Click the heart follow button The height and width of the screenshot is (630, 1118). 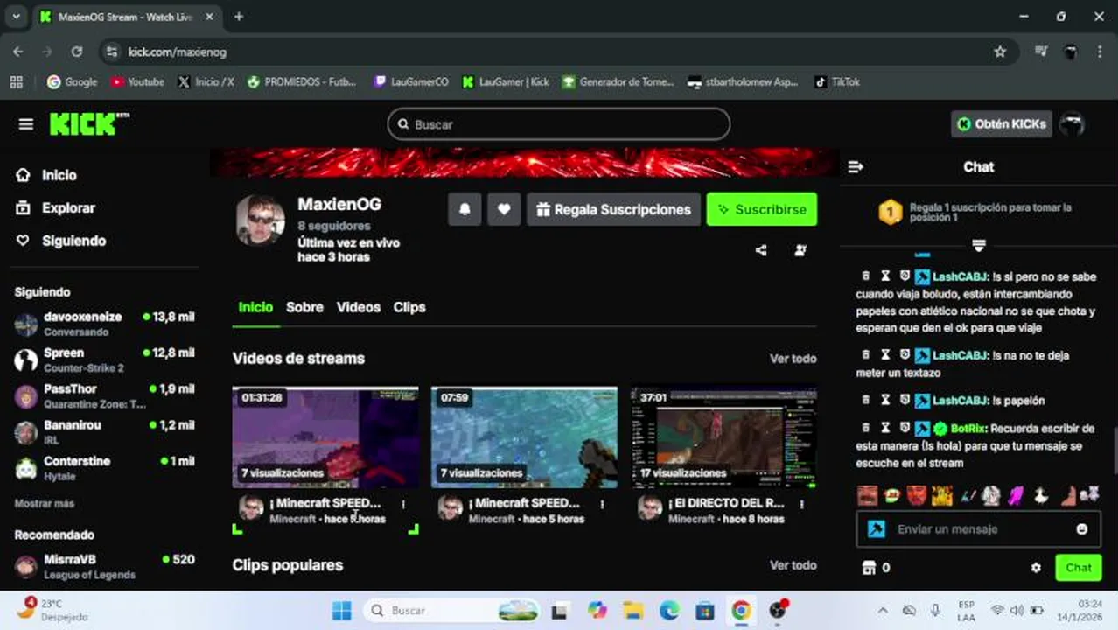(x=504, y=209)
